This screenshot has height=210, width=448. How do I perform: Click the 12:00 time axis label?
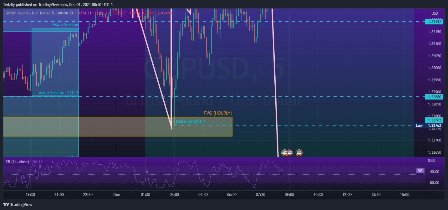coord(347,195)
